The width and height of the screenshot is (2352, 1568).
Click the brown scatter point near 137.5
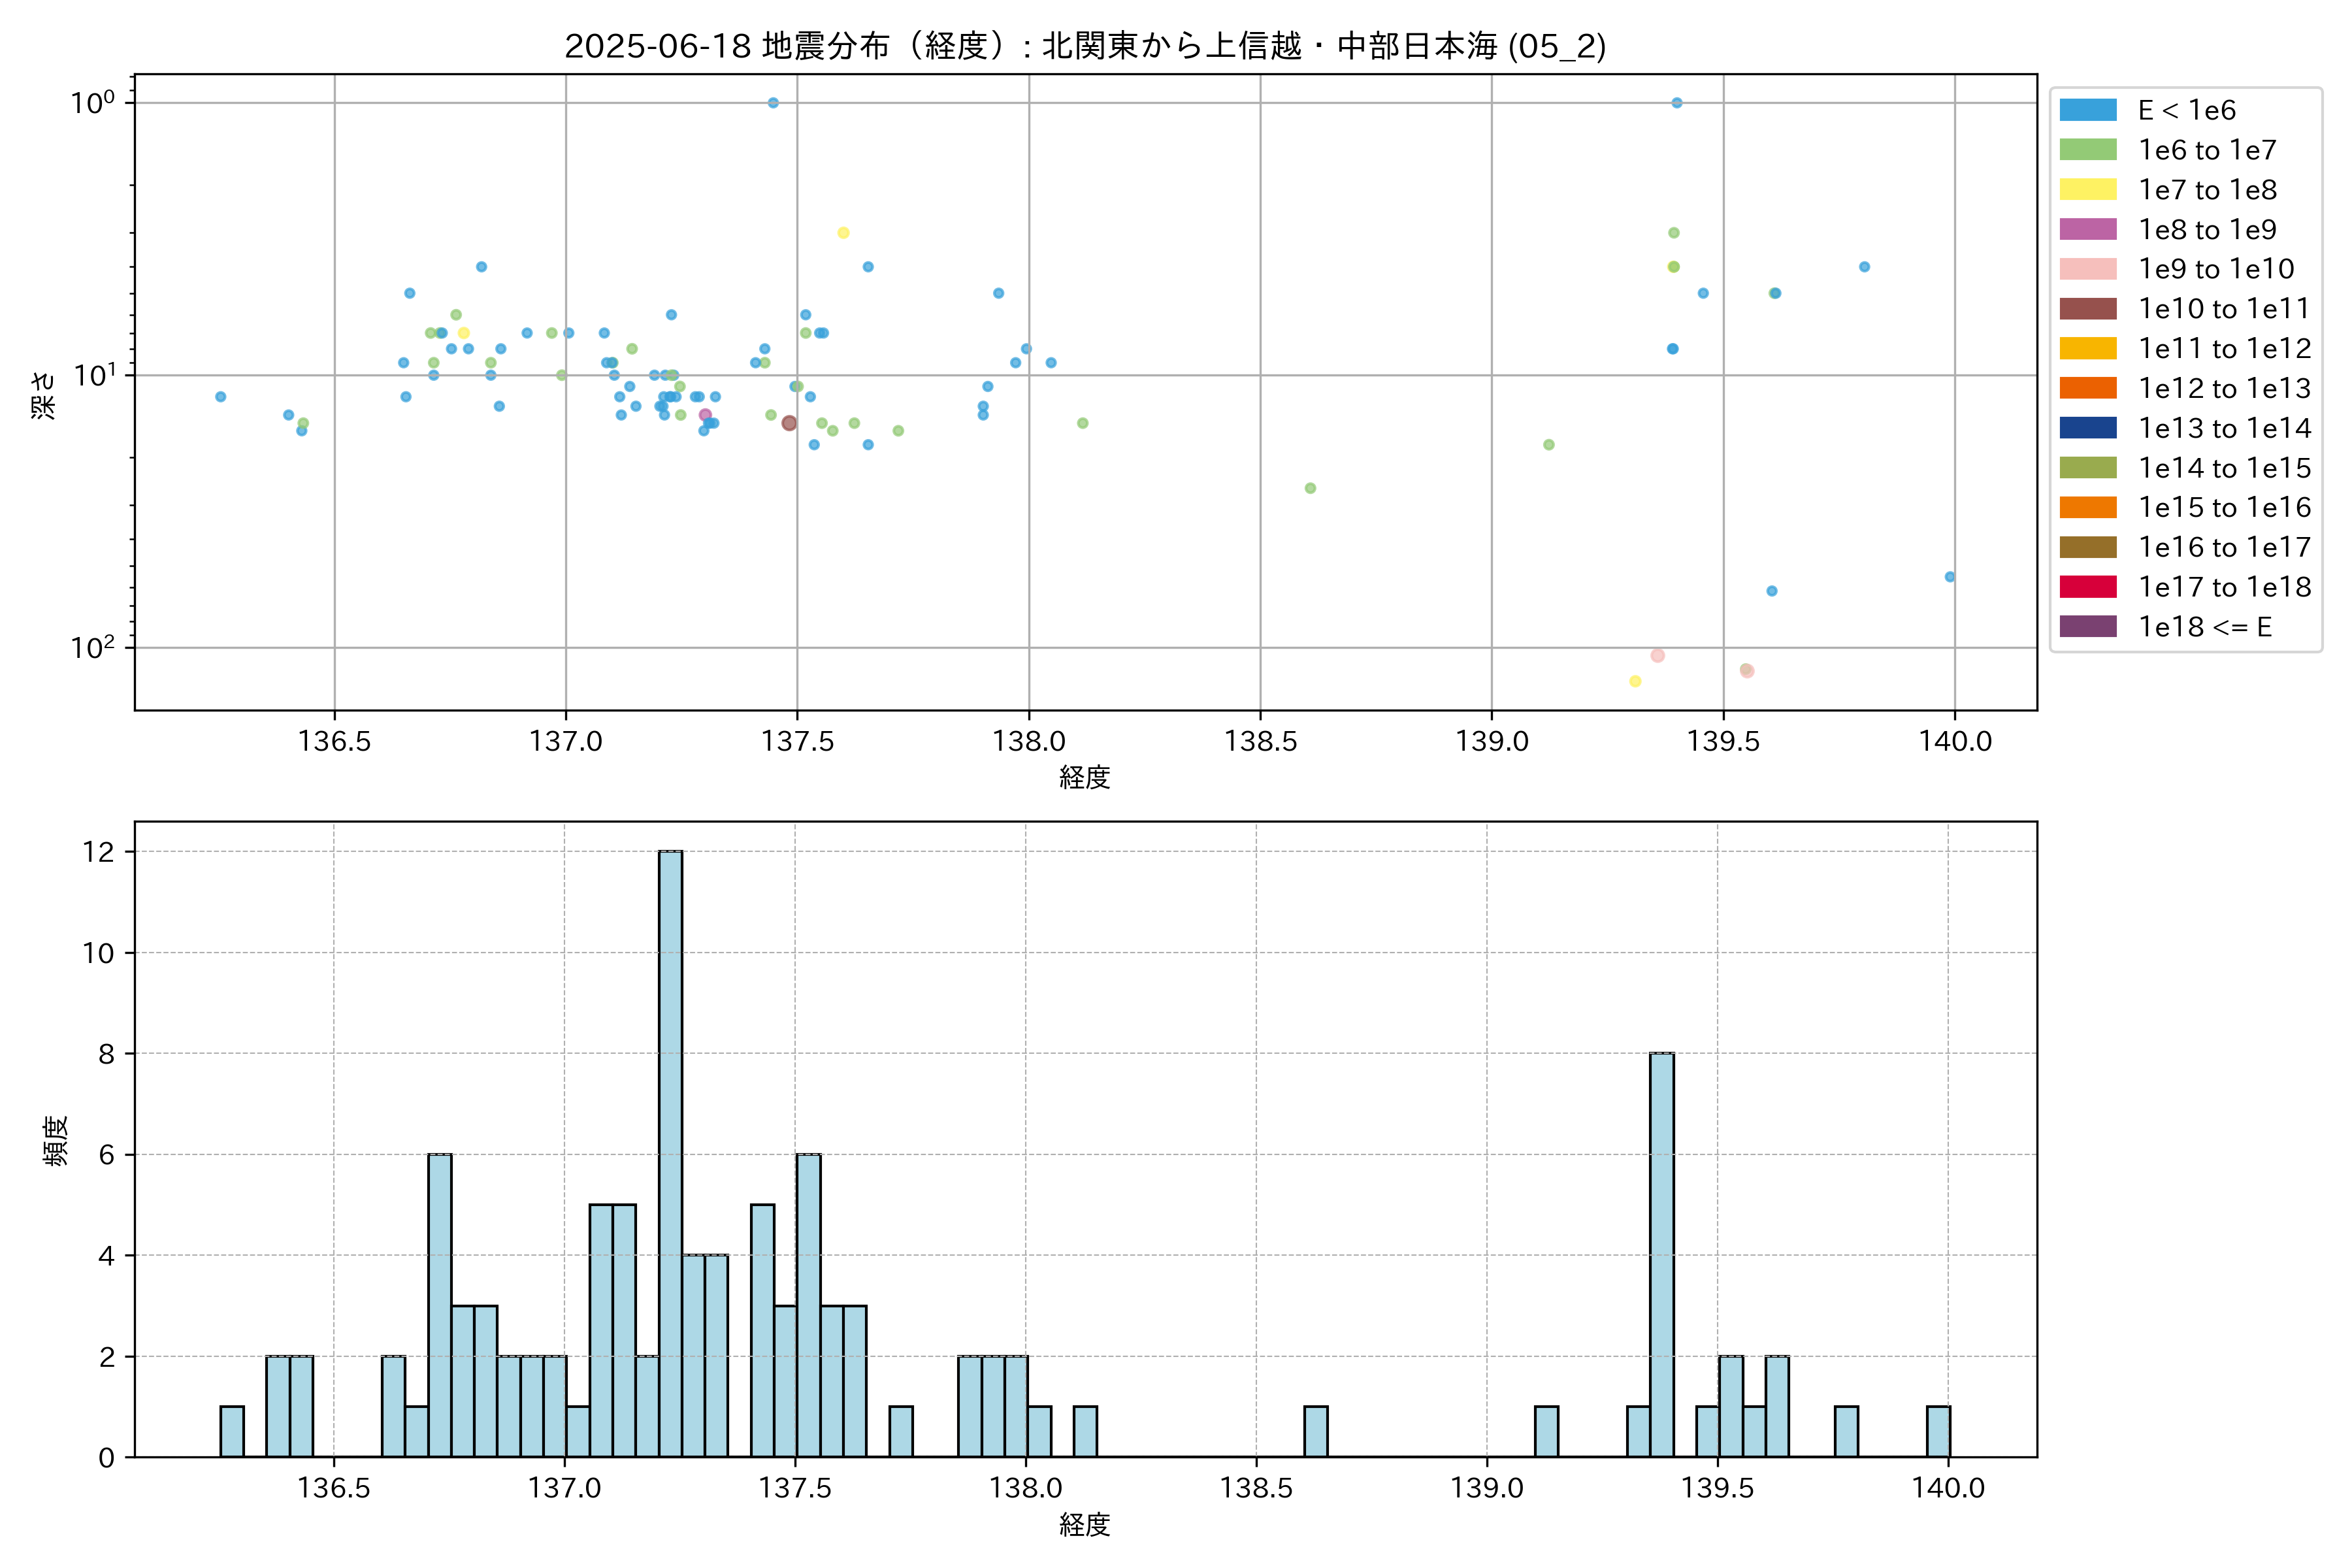click(789, 423)
